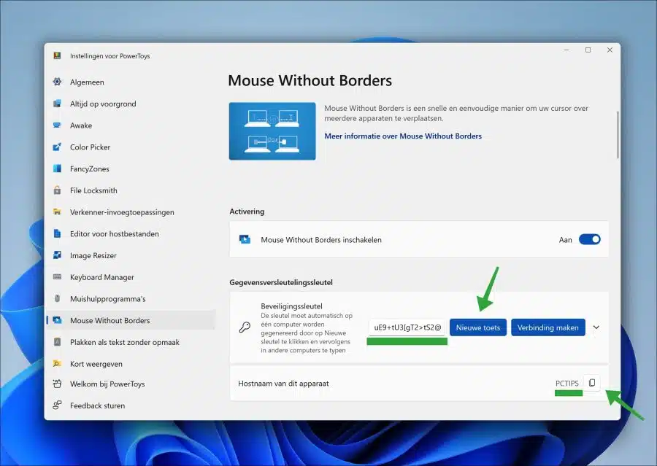Click the Mouse Without Borders illustration thumbnail
657x466 pixels.
(272, 131)
